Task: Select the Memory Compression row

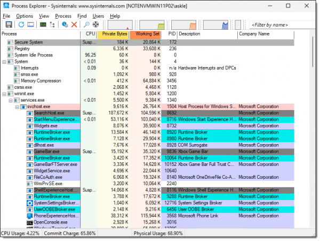Action: tap(147, 81)
